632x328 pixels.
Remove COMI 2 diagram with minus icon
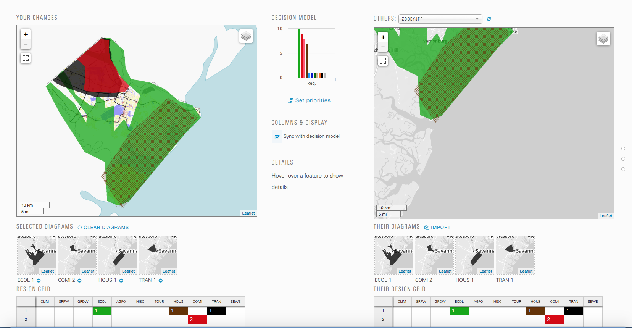(79, 281)
